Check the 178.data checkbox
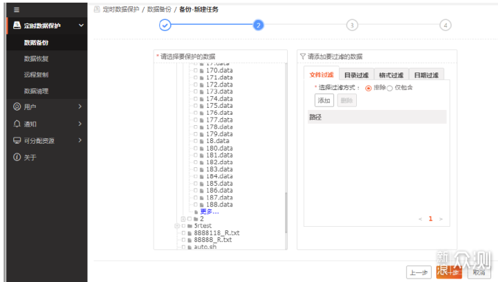 tap(196, 127)
